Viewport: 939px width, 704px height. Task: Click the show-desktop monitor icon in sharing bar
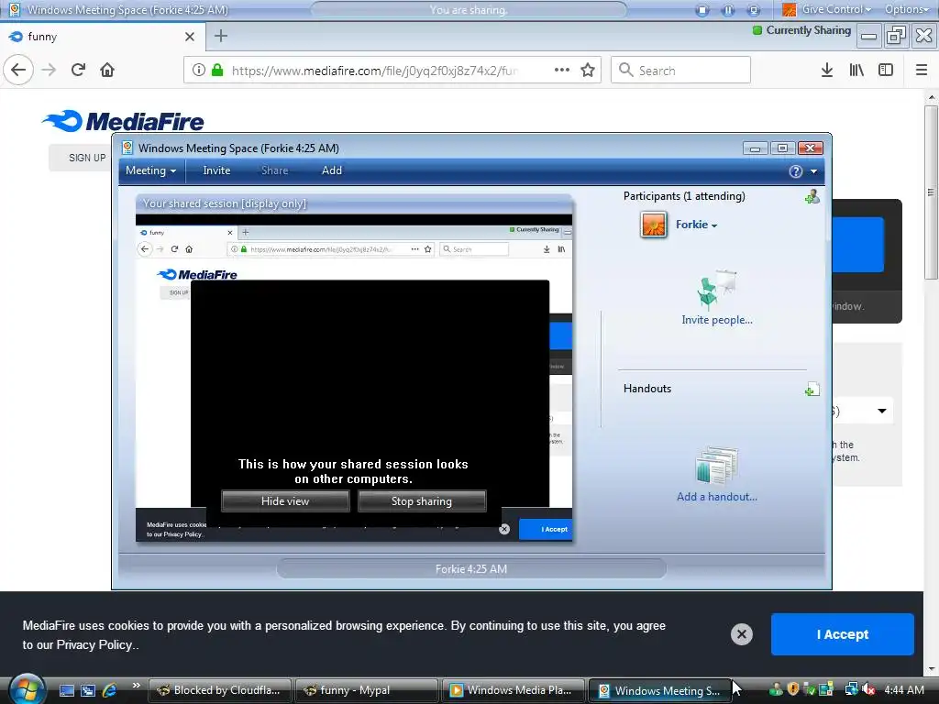(754, 10)
